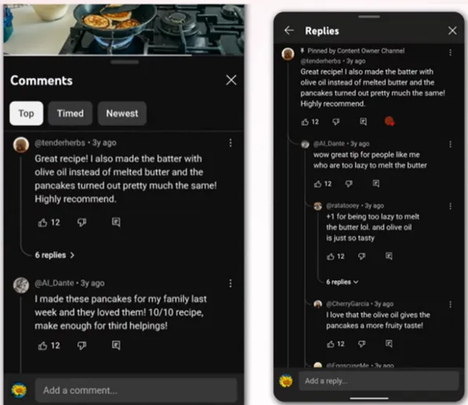The image size is (468, 405).
Task: Like @ratatooey's reply about olive oil
Action: pos(330,257)
